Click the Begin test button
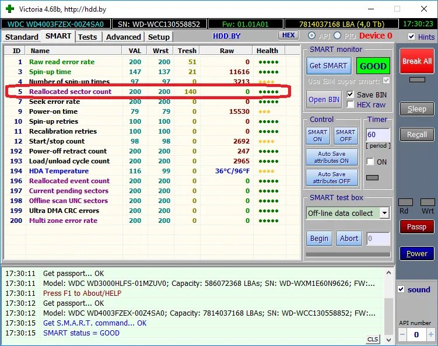The image size is (438, 346). [319, 239]
